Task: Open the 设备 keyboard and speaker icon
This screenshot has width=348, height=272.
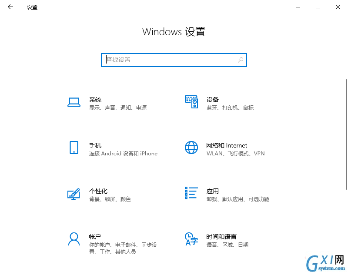Action: [x=191, y=102]
